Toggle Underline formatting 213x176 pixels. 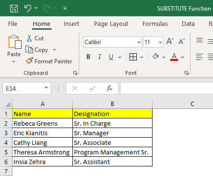[111, 57]
